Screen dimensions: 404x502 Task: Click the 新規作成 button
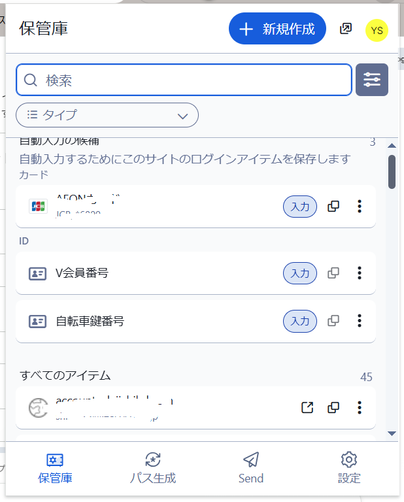[x=277, y=29]
